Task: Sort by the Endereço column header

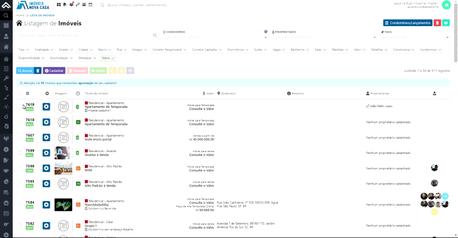Action: click(x=226, y=94)
